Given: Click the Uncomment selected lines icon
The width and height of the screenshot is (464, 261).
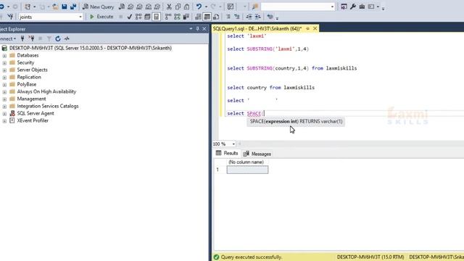Looking at the screenshot, I should 237,17.
